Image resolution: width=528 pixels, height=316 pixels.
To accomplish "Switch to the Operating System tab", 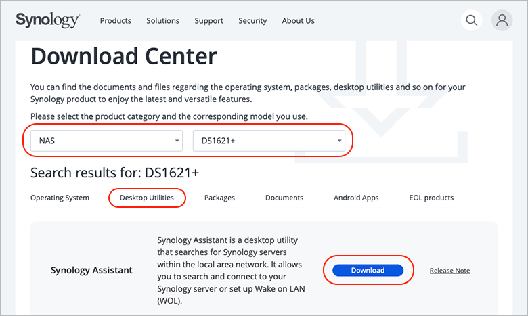I will pyautogui.click(x=60, y=198).
